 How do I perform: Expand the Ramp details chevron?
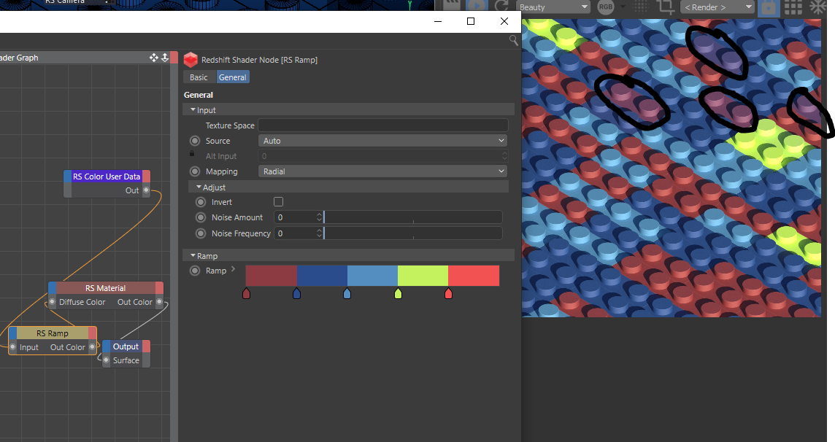click(233, 269)
